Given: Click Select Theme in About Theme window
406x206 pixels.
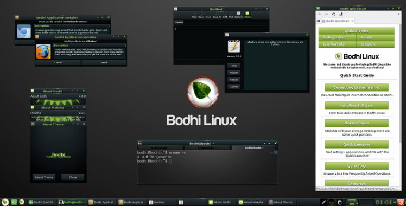Looking at the screenshot, I should (44, 177).
